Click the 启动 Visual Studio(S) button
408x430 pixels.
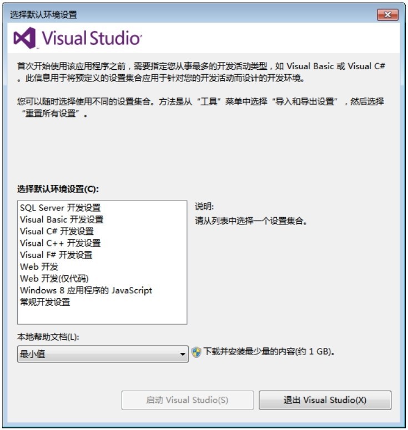188,400
